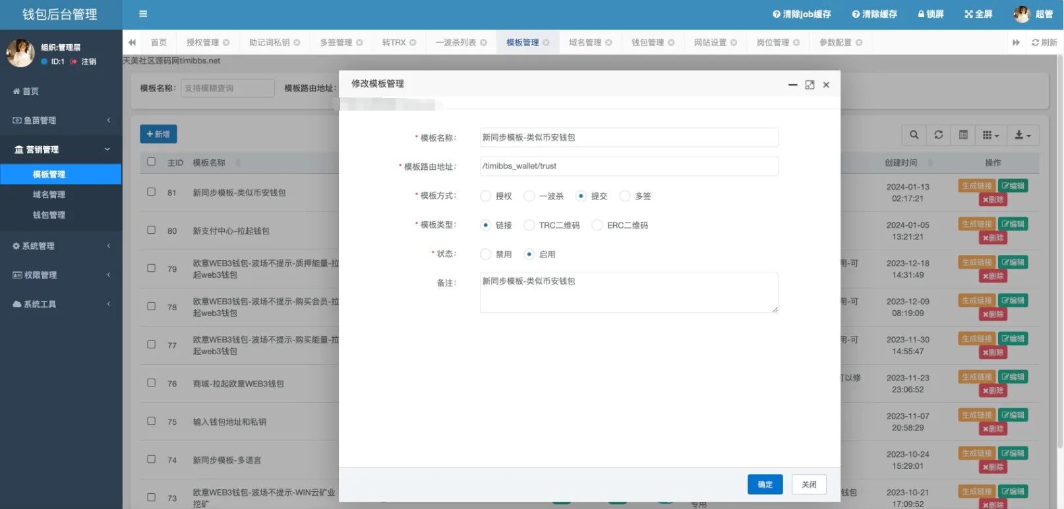Click the 关闭 button in dialog footer

809,485
